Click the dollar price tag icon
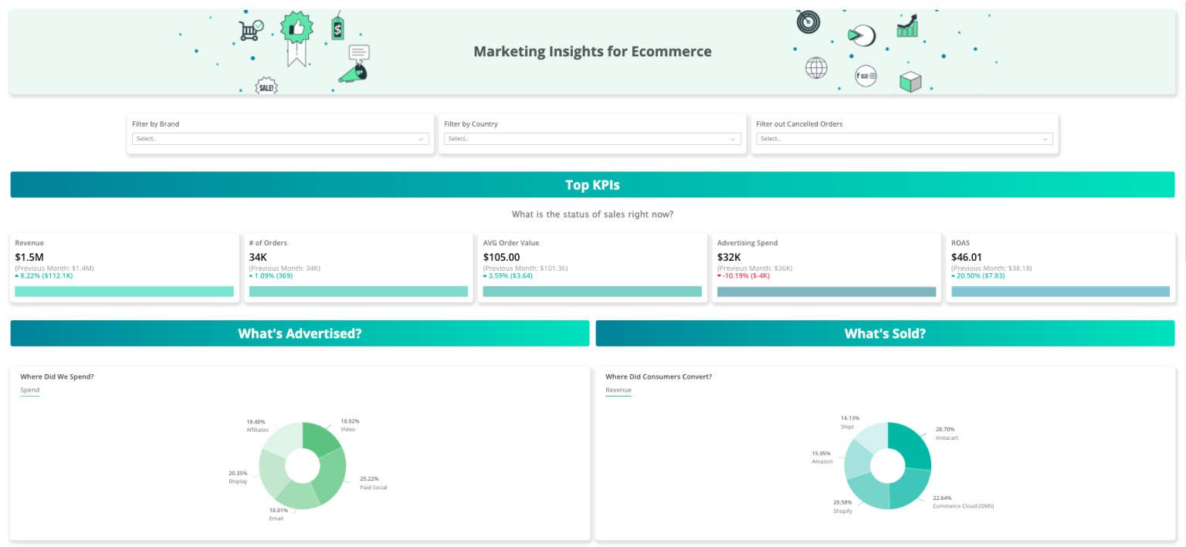1186x547 pixels. [337, 29]
